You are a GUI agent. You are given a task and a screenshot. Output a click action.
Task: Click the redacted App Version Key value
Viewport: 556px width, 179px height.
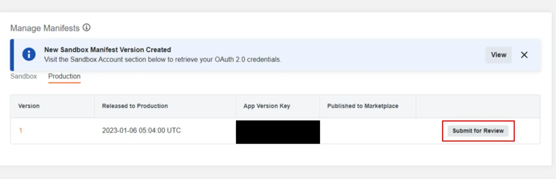click(278, 132)
